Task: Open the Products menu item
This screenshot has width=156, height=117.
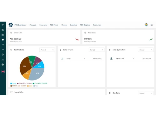Action: (33, 25)
